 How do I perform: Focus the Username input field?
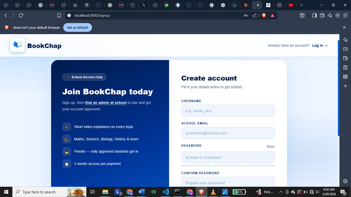(228, 111)
